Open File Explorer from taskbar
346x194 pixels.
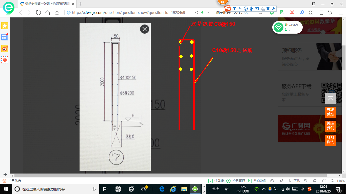184,189
